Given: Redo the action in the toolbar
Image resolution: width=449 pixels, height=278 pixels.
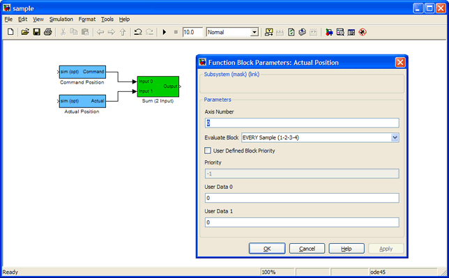Looking at the screenshot, I should [149, 32].
